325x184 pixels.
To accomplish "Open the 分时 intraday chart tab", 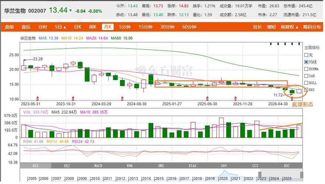I will [x=42, y=27].
